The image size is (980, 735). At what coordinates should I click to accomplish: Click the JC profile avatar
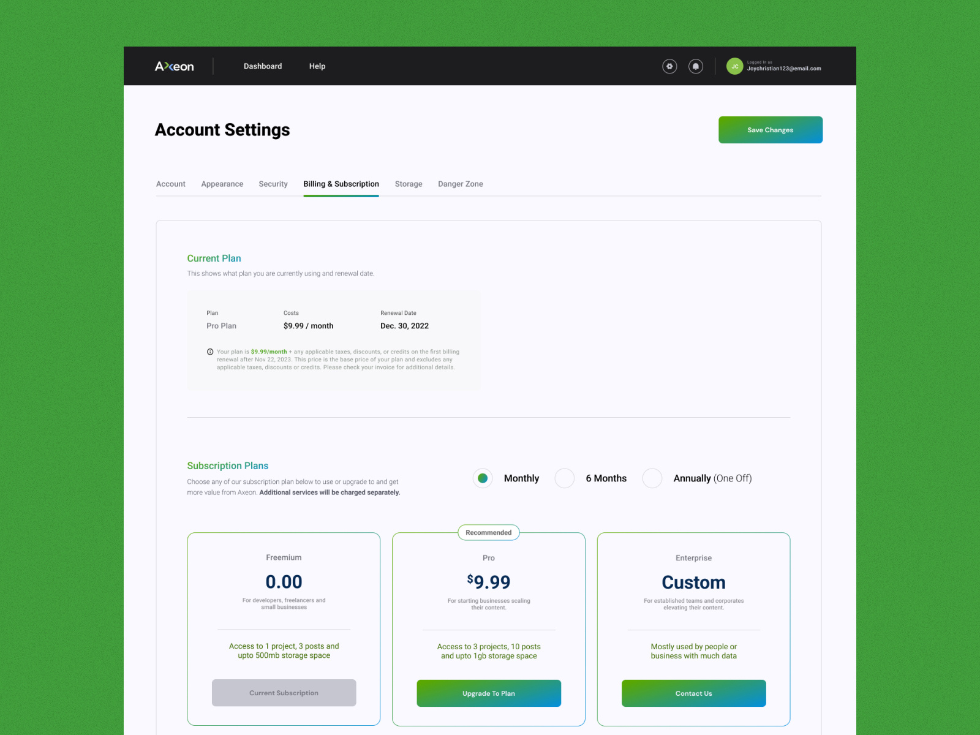click(734, 66)
